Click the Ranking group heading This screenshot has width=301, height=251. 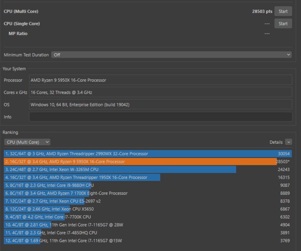point(11,132)
